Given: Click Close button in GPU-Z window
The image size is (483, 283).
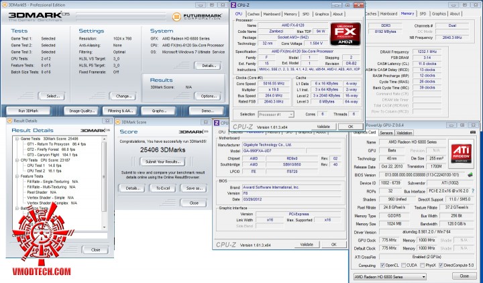Looking at the screenshot, I should pyautogui.click(x=464, y=276).
